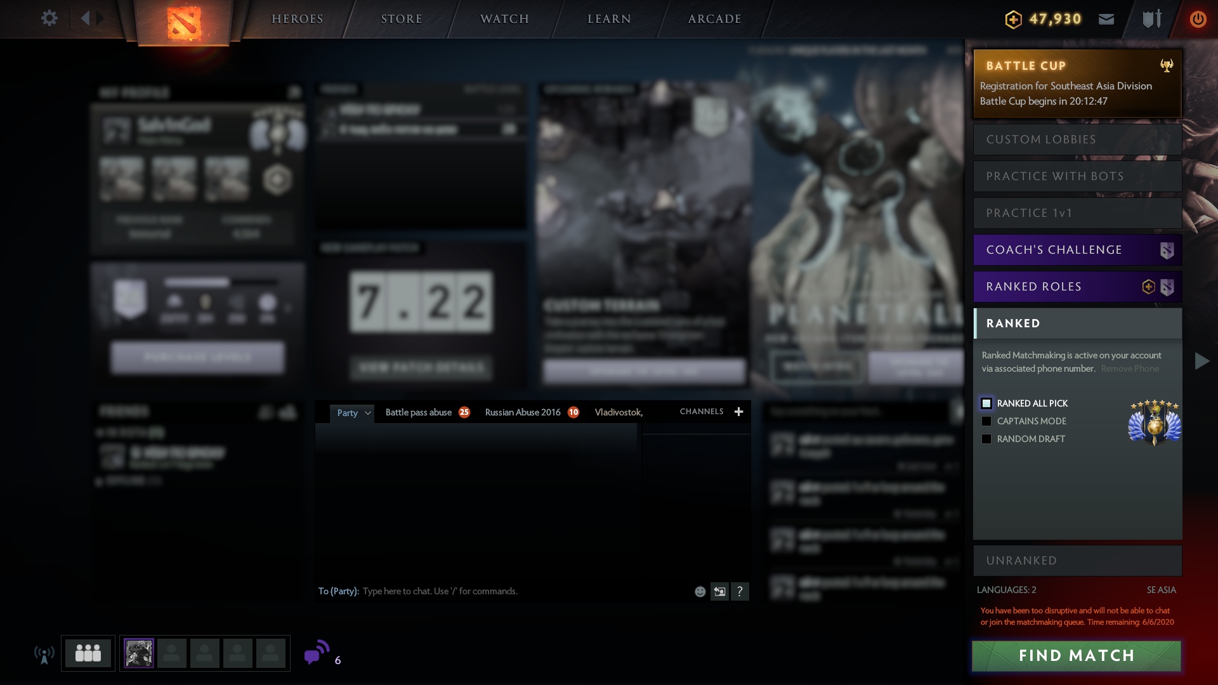Open the mail inbox envelope icon
1218x685 pixels.
point(1106,19)
